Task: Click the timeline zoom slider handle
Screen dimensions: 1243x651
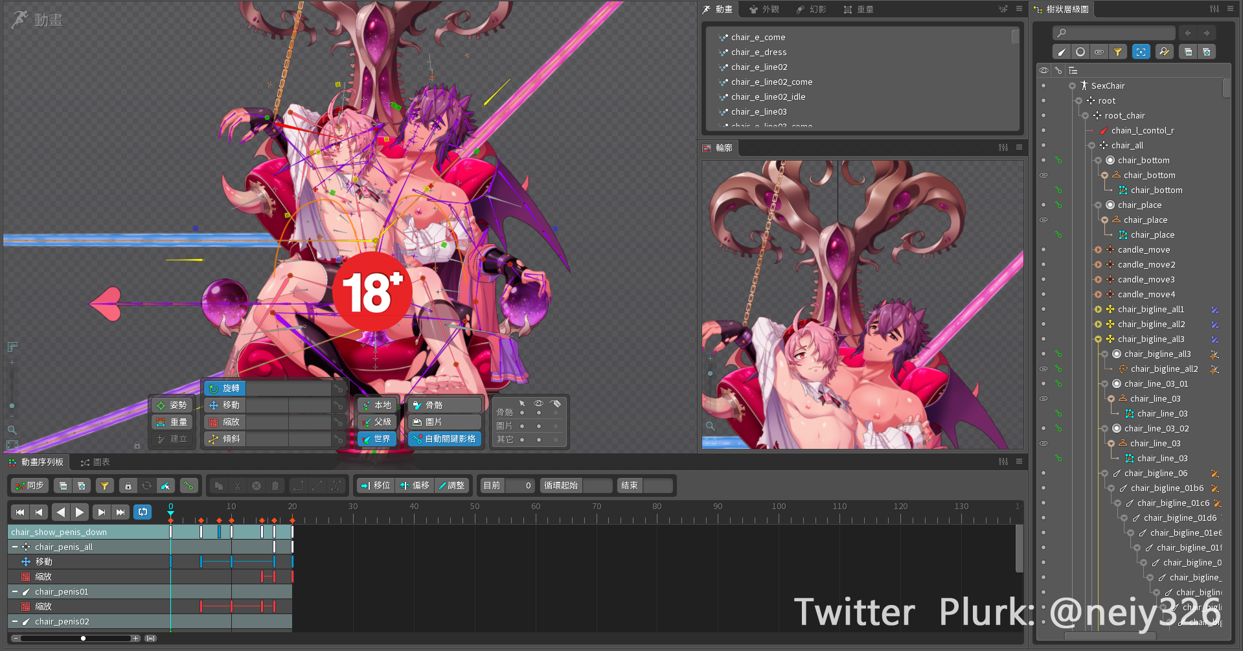Action: 83,638
